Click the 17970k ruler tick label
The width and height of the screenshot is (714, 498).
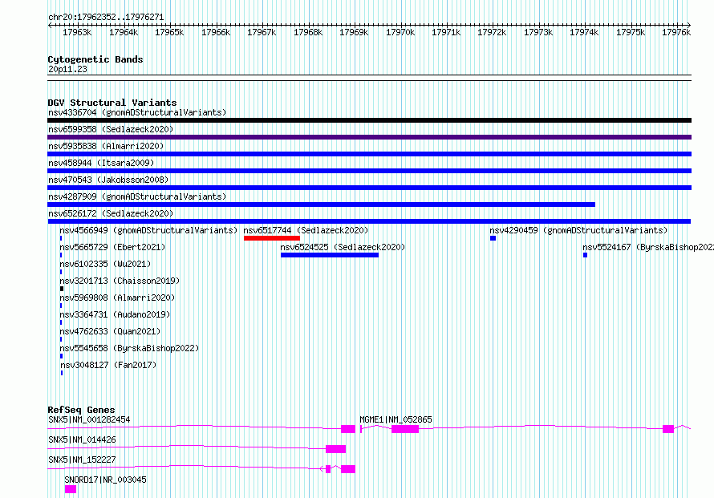click(x=400, y=32)
